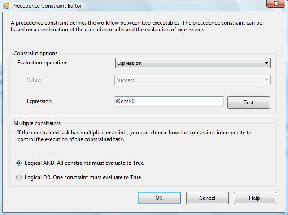Click the Precedence Constraint Editor title bar icon
The image size is (288, 215).
(x=6, y=6)
